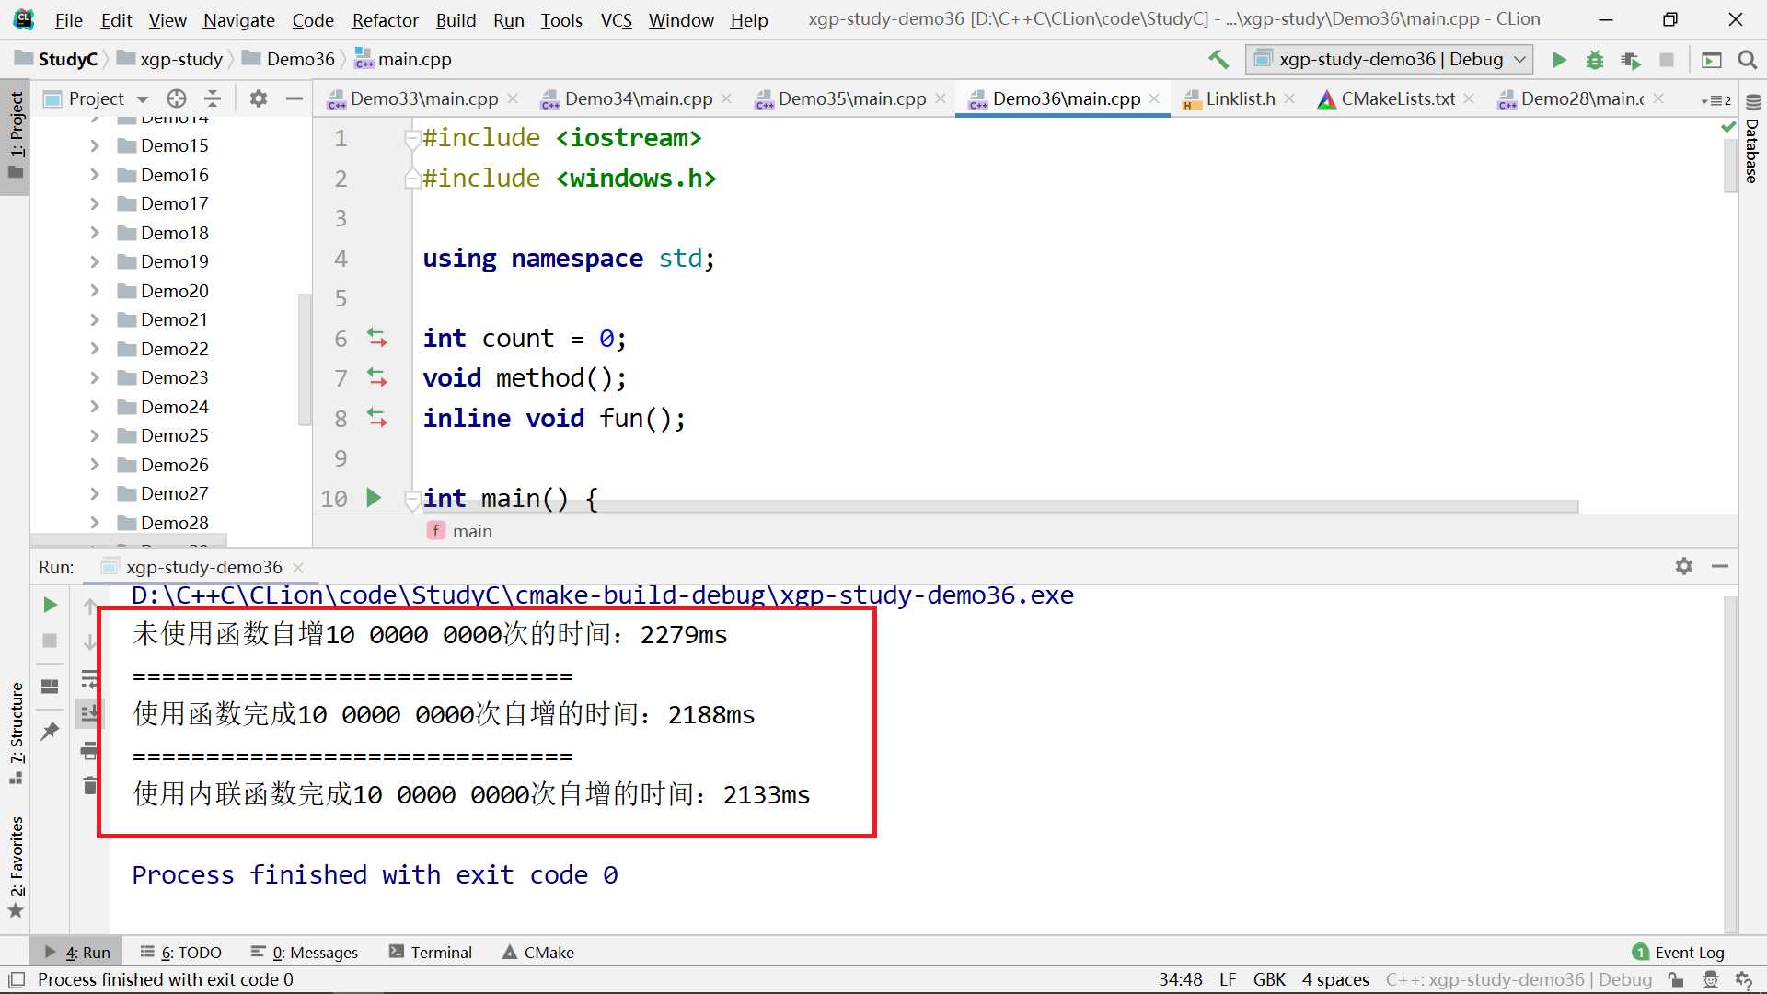This screenshot has height=994, width=1767.
Task: Open Run panel settings gear
Action: click(1684, 566)
